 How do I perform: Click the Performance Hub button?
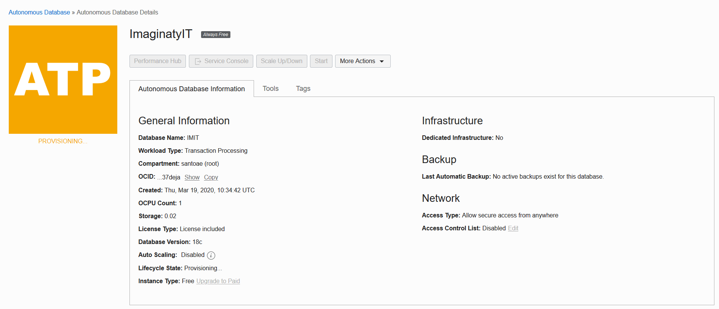coord(158,61)
